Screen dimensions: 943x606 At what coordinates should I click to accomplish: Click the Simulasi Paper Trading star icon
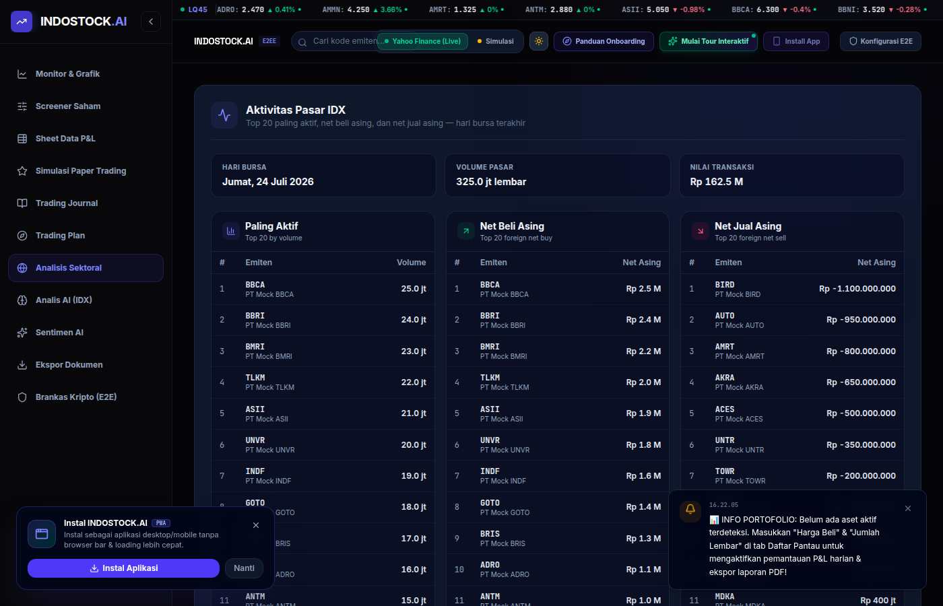click(x=22, y=171)
